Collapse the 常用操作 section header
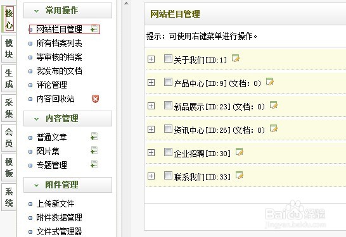The width and height of the screenshot is (346, 237). click(68, 10)
